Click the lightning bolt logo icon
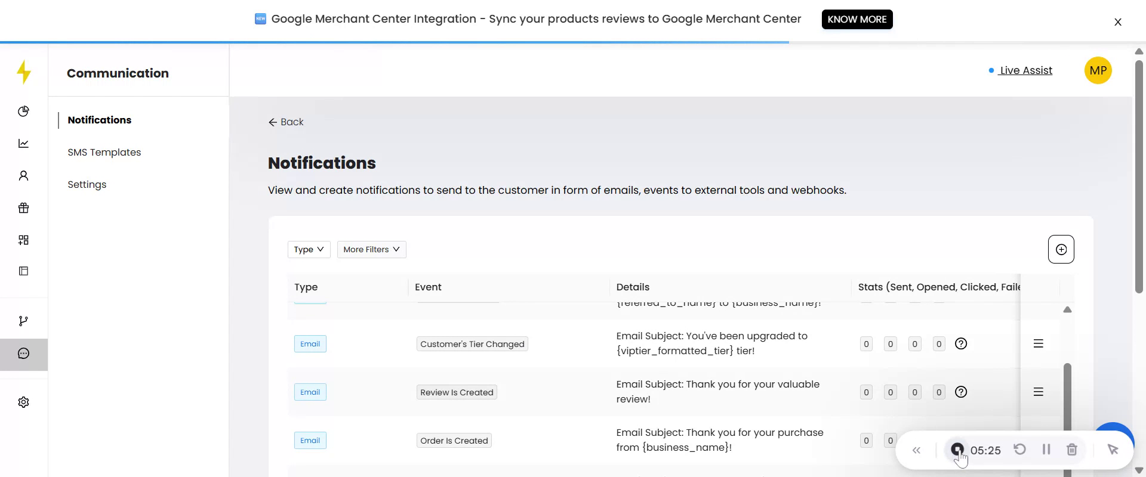 point(24,72)
